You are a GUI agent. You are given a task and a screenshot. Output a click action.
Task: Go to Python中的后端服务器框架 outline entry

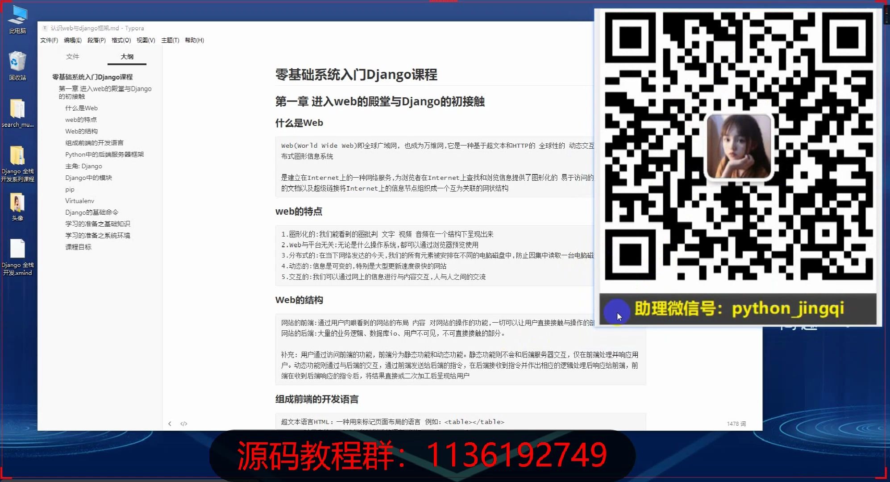tap(104, 154)
